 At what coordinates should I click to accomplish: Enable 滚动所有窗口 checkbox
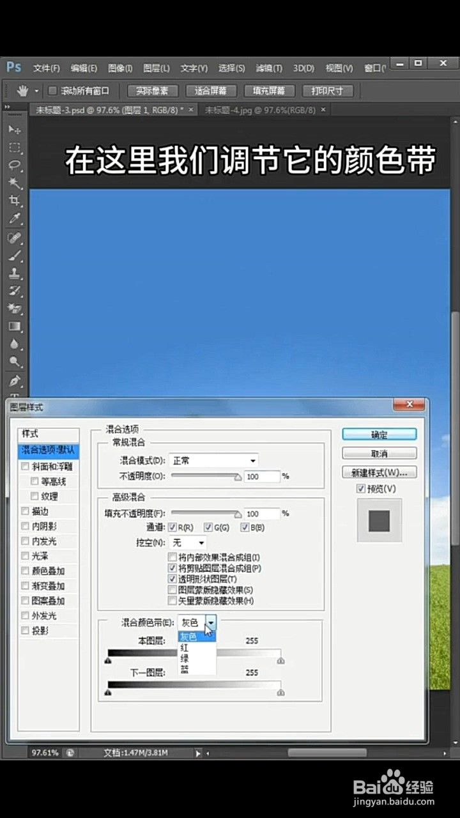[53, 91]
